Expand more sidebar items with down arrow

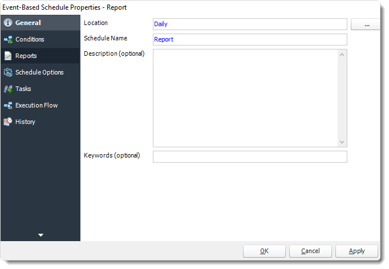tap(40, 235)
